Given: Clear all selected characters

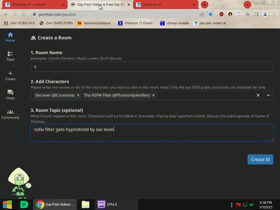Looking at the screenshot, I should 258,95.
